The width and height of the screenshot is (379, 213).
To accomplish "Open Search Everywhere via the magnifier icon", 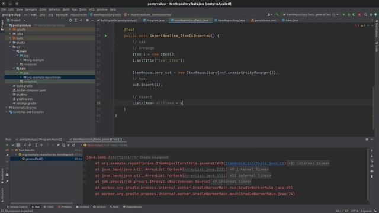I will point(365,15).
